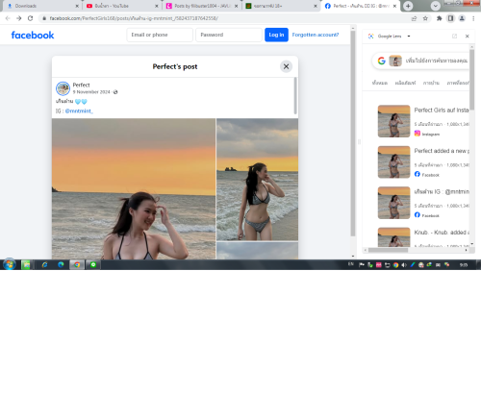
Task: Open the upper right beach photo
Action: [257, 180]
